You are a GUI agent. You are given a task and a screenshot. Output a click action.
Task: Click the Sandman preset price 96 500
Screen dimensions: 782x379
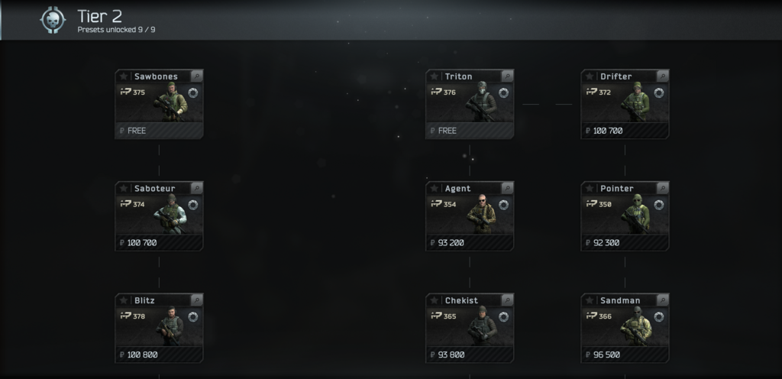(x=625, y=355)
